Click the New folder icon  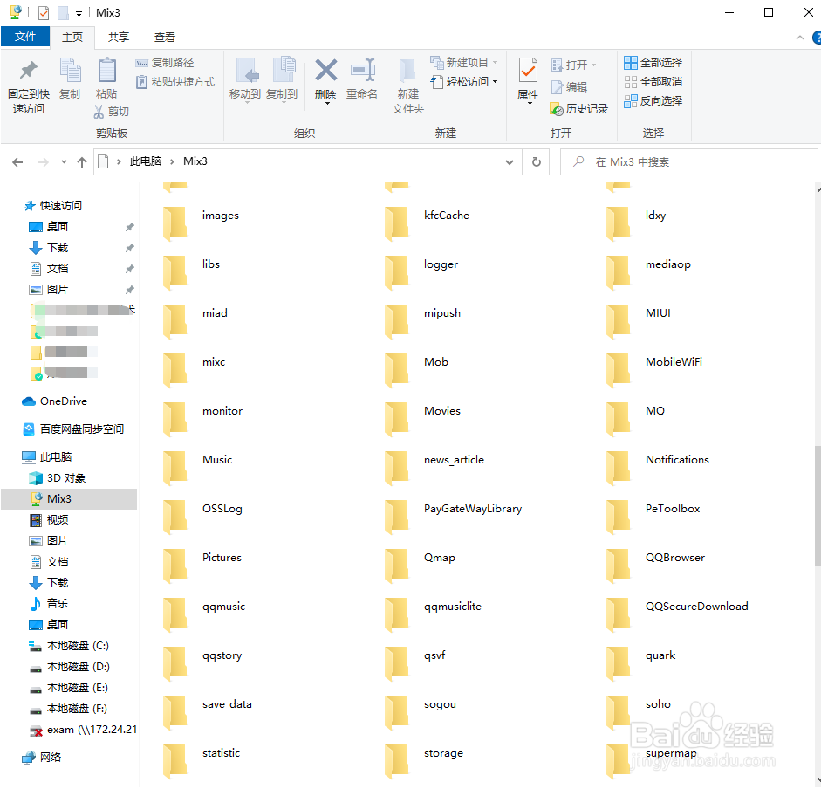click(407, 71)
